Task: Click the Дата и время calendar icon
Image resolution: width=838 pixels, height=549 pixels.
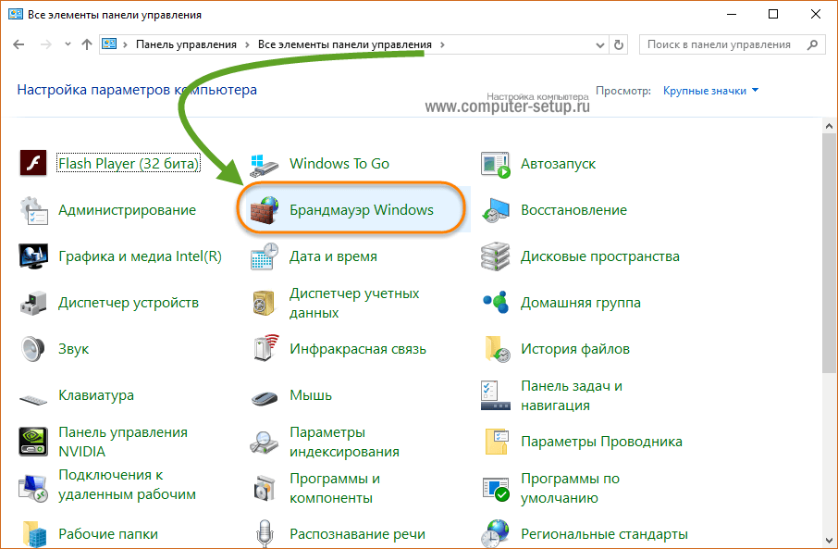Action: 265,256
